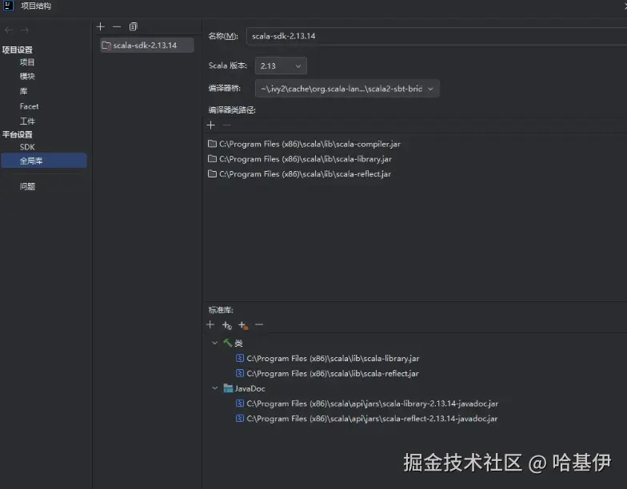
Task: Go back with left arrow
Action: 9,30
